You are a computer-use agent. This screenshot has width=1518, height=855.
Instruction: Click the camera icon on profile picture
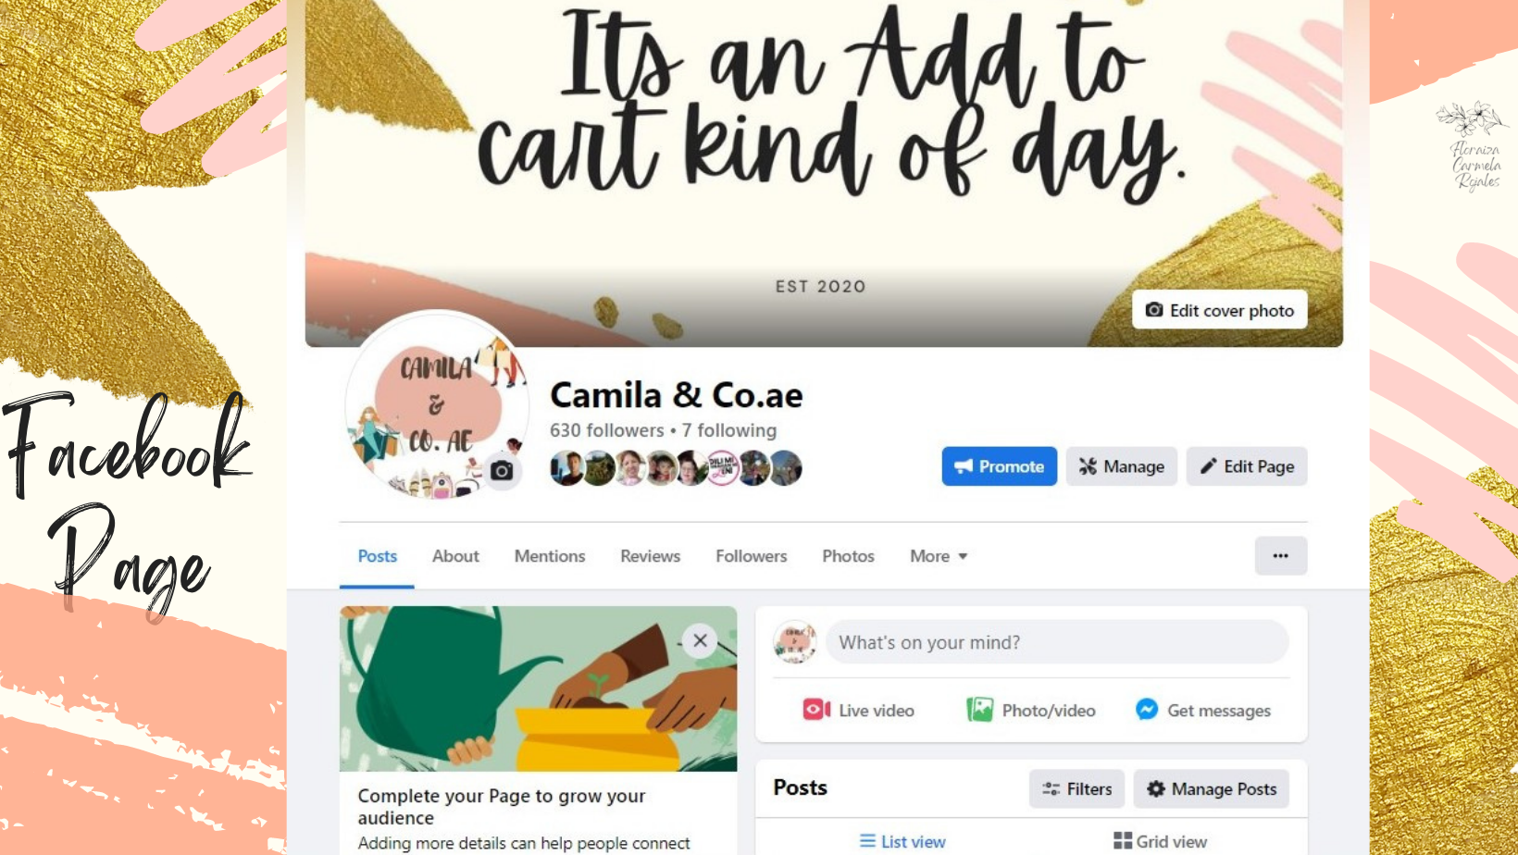click(502, 471)
